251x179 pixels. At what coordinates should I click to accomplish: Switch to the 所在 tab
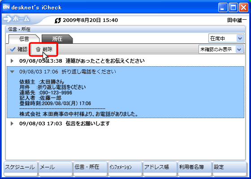57,39
